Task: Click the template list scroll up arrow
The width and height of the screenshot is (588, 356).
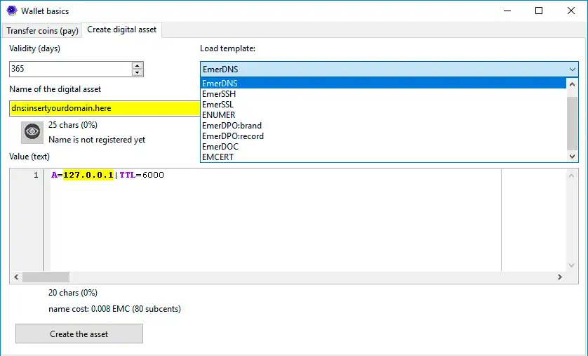Action: tap(573, 84)
